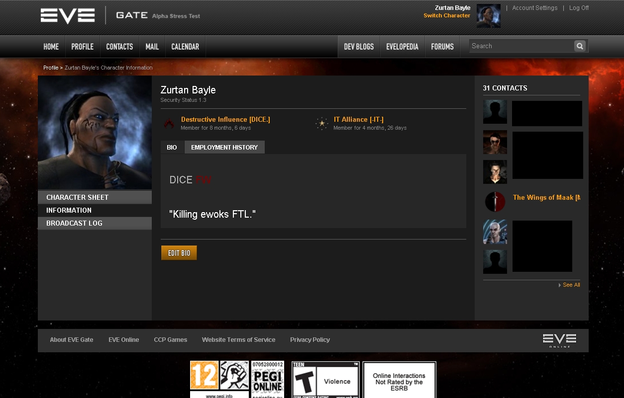Open Character Sheet in sidebar

click(95, 197)
